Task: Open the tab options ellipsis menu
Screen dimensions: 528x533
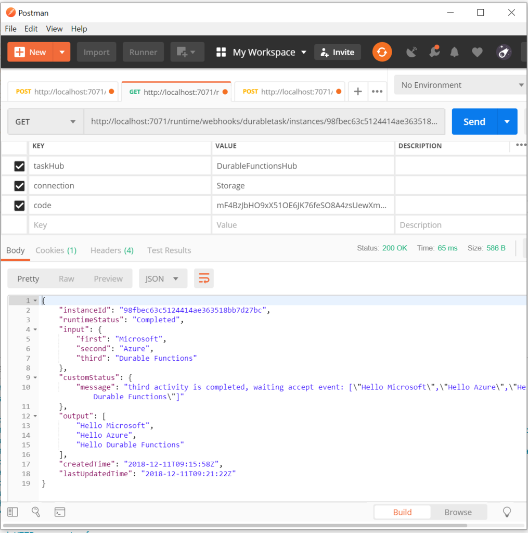Action: (377, 92)
